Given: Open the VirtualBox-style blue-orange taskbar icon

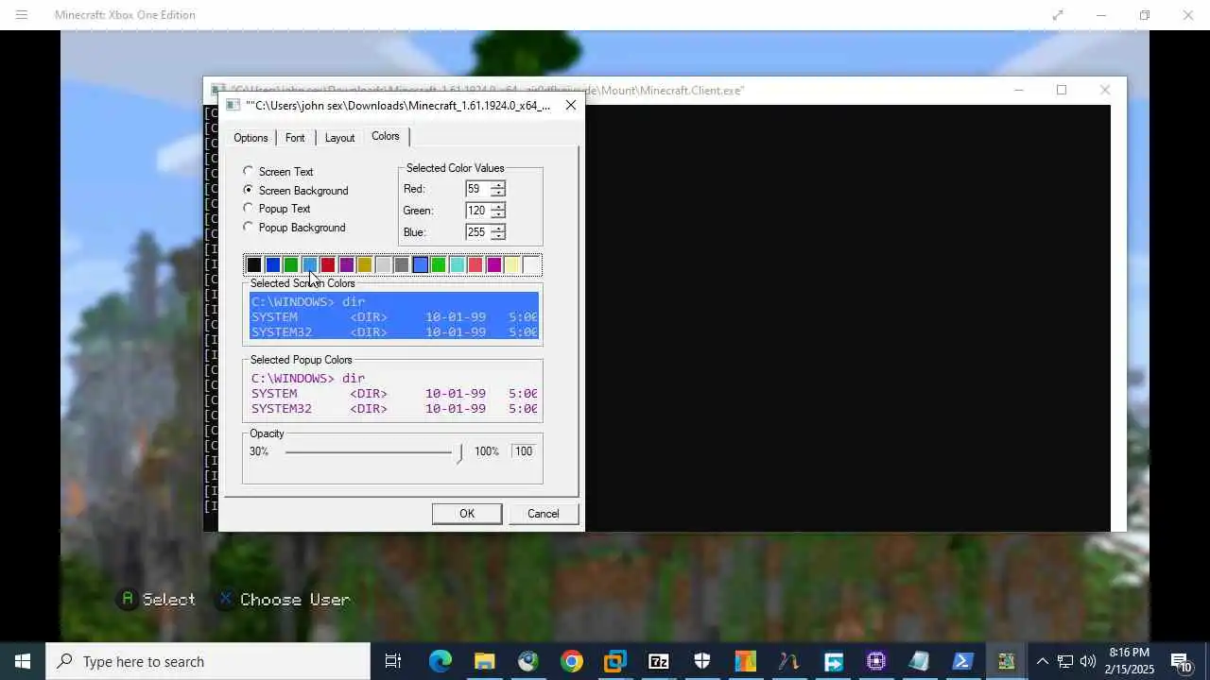Looking at the screenshot, I should [x=614, y=661].
